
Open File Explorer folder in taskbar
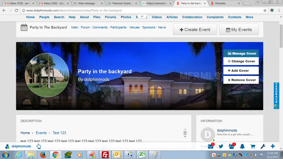pos(31,155)
